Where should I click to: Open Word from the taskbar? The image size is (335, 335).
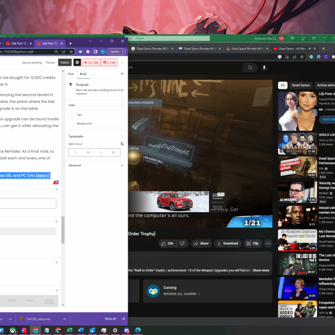[81, 330]
